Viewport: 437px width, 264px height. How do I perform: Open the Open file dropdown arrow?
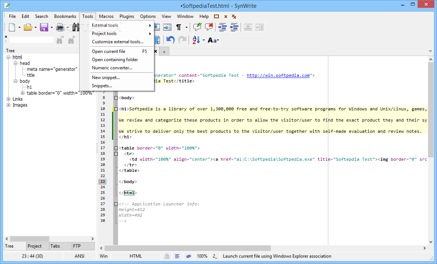click(35, 28)
